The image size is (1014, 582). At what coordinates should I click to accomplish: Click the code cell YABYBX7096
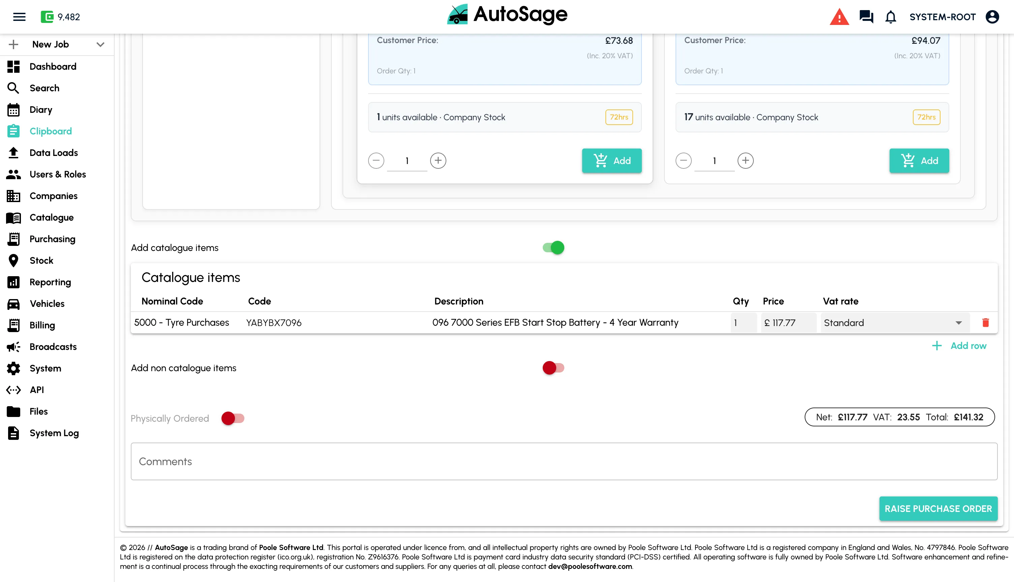tap(274, 323)
